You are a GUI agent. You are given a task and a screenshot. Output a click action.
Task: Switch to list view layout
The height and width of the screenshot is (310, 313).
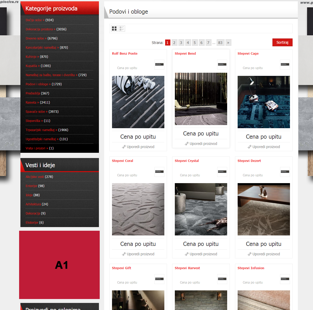pos(122,29)
